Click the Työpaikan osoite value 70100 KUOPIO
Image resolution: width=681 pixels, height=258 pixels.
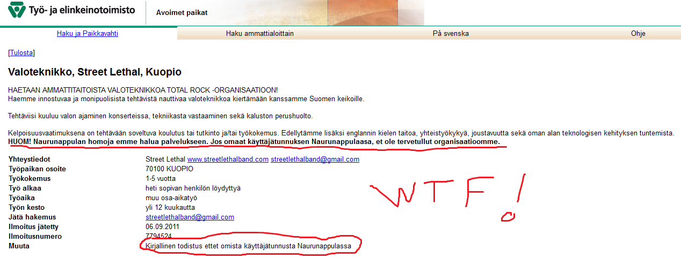[x=169, y=169]
